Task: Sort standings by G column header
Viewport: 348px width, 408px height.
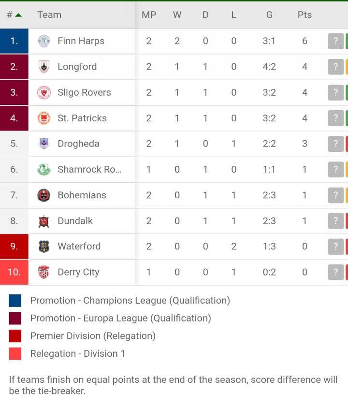Action: (x=269, y=15)
